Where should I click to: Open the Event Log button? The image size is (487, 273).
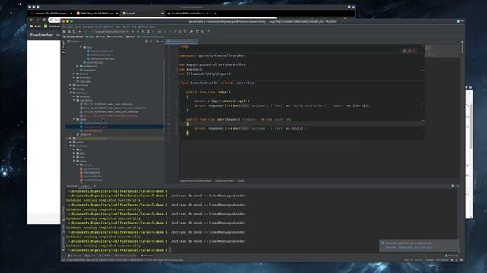pos(451,256)
